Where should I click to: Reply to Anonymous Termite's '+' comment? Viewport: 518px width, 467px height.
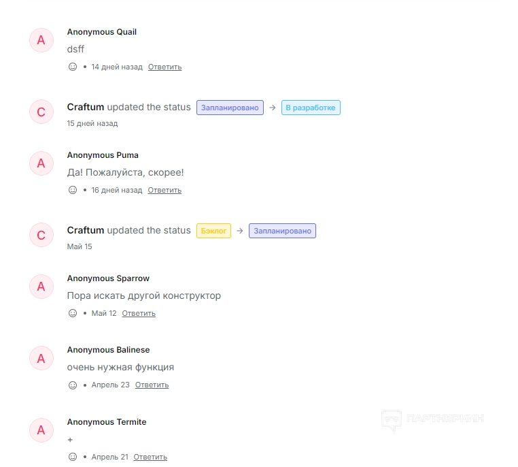[150, 457]
